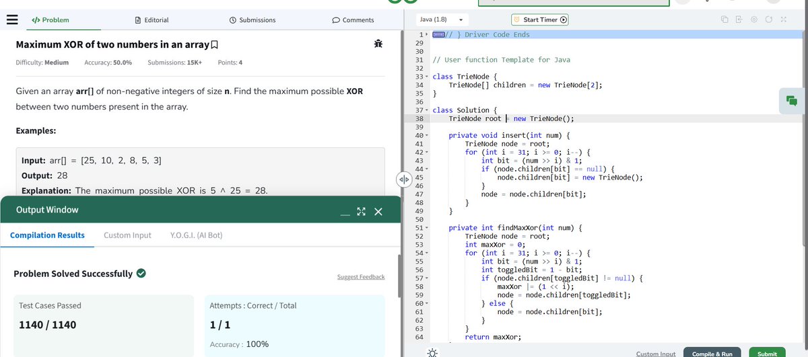Toggle editor theme with the sun icon

432,352
